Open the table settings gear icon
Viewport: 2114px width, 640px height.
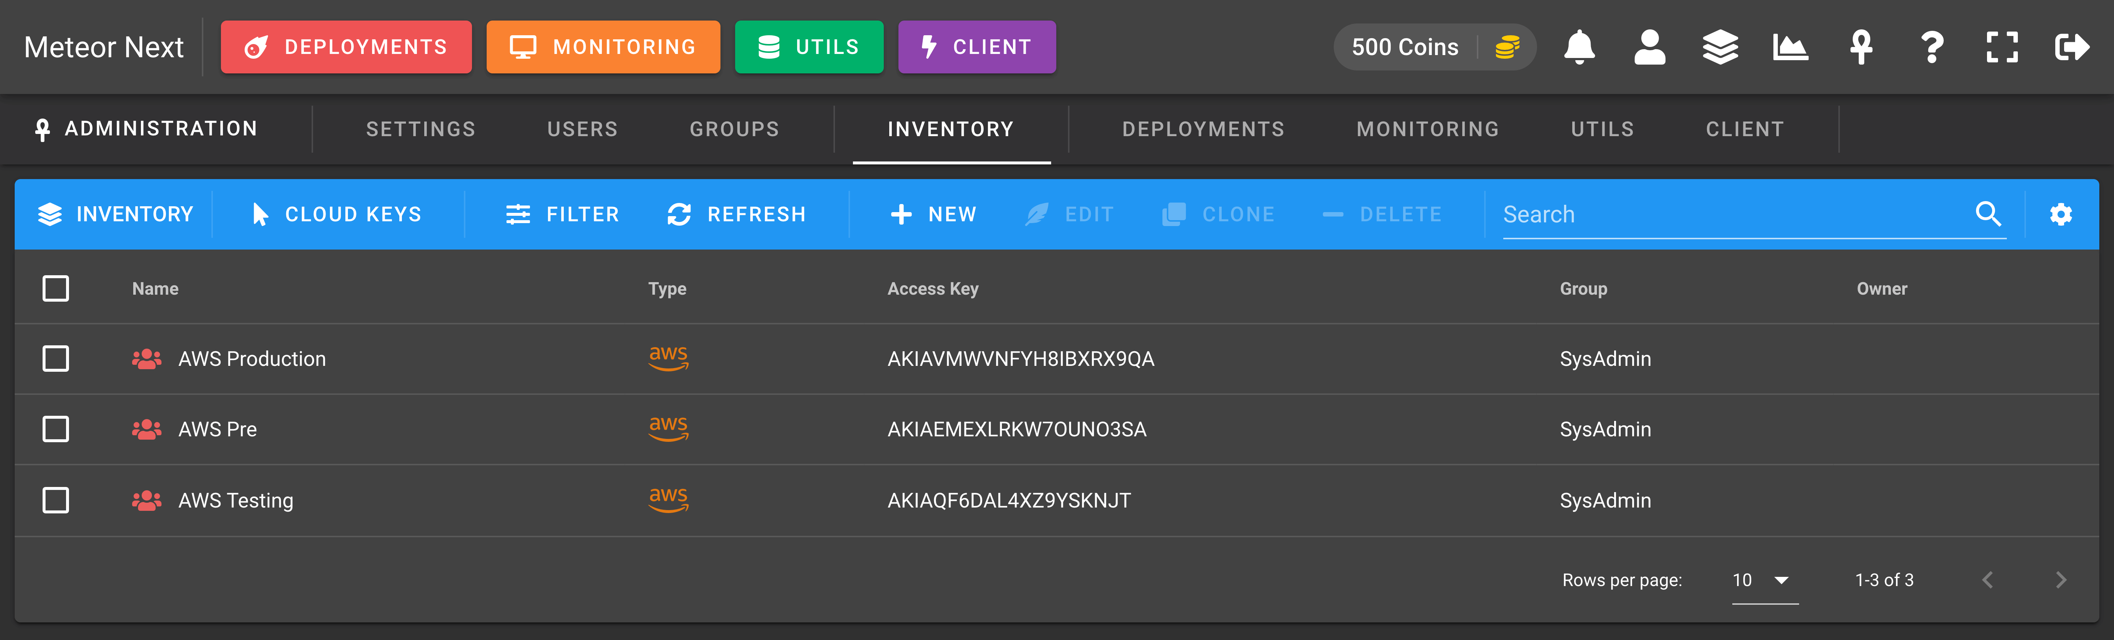[x=2061, y=214]
